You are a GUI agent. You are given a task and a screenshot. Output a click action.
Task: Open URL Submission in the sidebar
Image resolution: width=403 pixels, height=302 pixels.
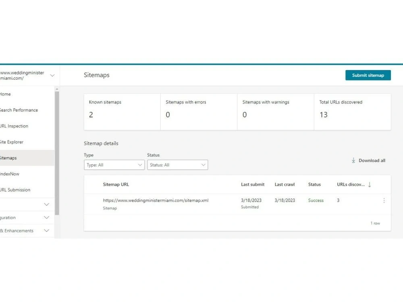pos(27,190)
